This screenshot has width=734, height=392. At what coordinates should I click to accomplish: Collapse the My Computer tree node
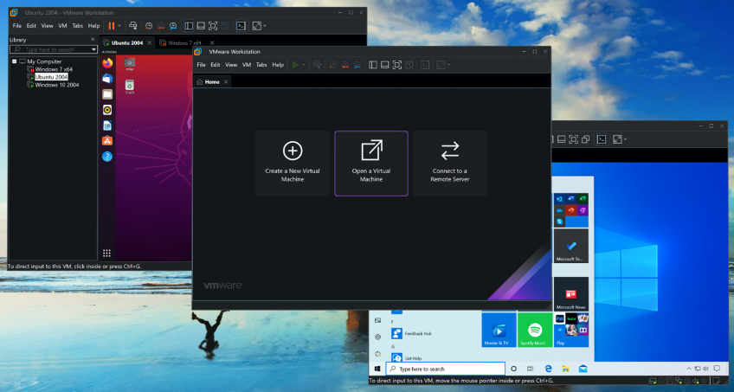click(15, 61)
